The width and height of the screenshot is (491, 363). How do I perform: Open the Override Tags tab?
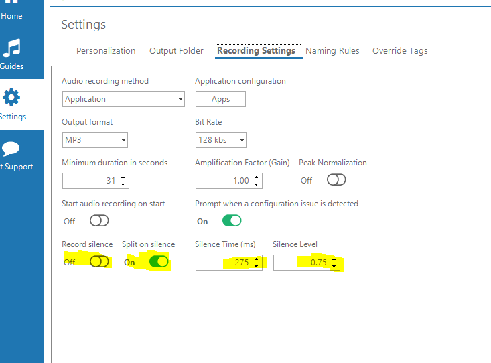[x=400, y=51]
